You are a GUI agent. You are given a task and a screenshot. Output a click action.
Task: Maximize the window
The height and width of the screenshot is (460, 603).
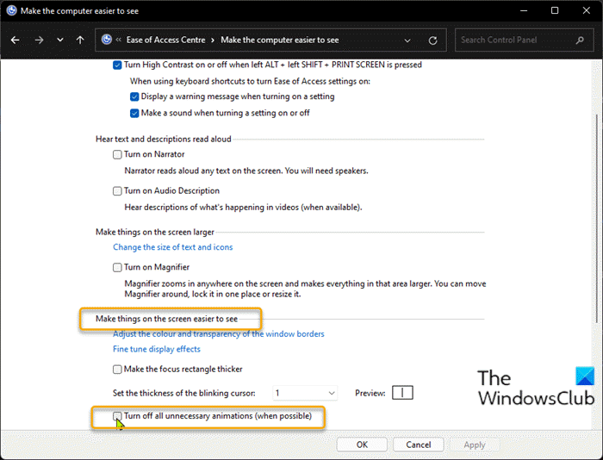tap(555, 11)
